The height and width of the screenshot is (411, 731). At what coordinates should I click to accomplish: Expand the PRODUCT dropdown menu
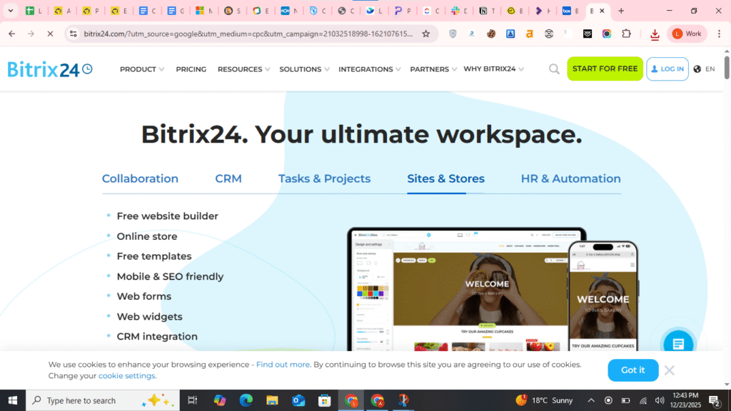(141, 69)
